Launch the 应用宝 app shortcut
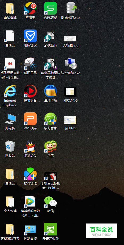Screen dimensions: 124x245 click(x=30, y=8)
